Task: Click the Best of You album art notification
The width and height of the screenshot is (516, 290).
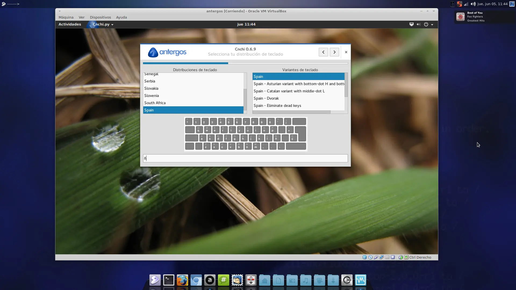Action: [460, 17]
